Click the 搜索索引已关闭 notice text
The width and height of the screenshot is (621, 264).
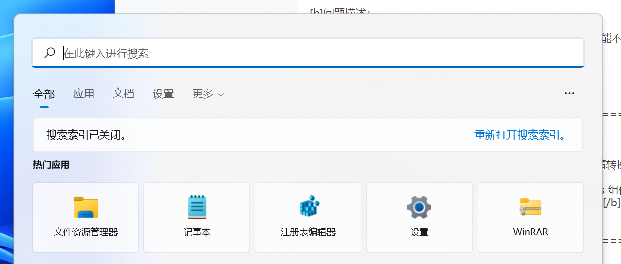point(86,135)
